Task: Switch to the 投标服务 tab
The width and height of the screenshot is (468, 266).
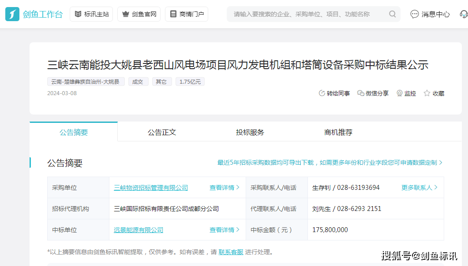Action: (250, 132)
